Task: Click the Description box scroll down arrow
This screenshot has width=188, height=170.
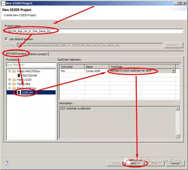Action: (x=177, y=136)
